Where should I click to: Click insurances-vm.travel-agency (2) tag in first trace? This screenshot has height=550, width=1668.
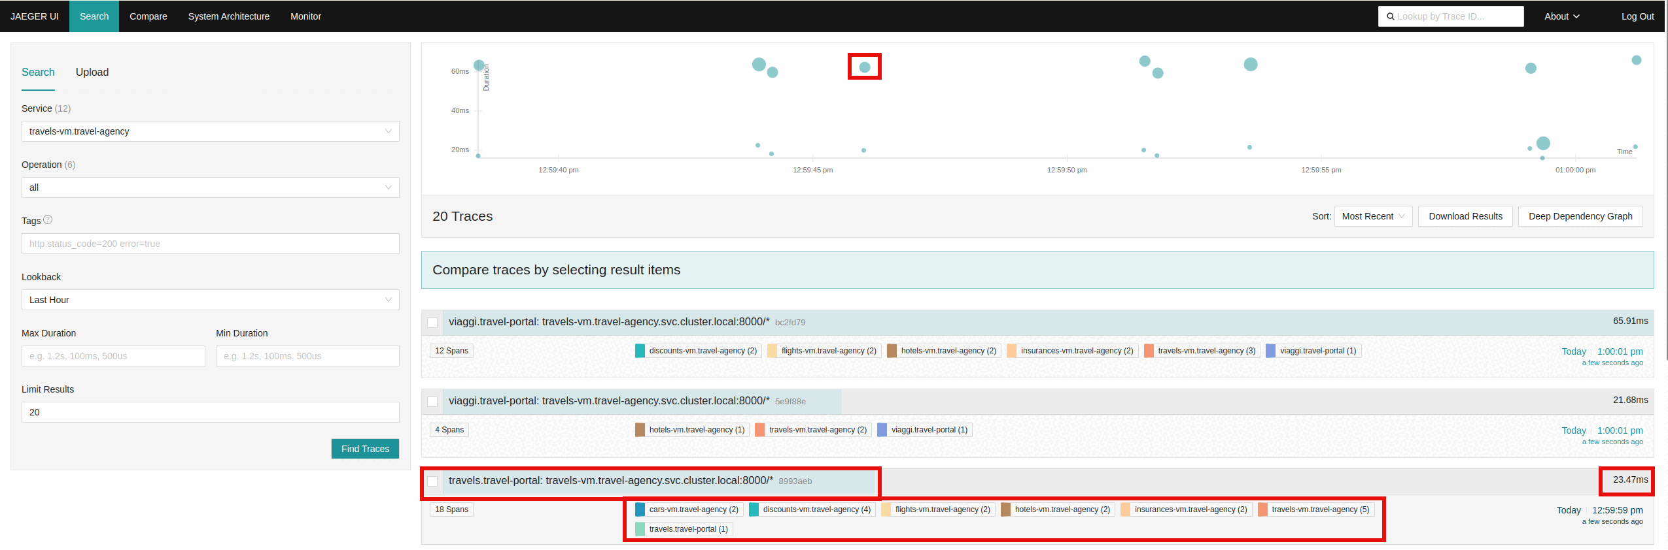click(x=1072, y=351)
